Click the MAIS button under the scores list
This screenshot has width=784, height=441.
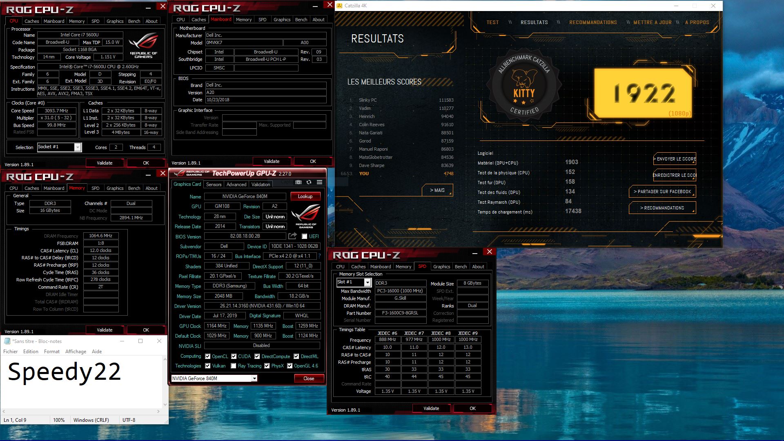click(437, 190)
